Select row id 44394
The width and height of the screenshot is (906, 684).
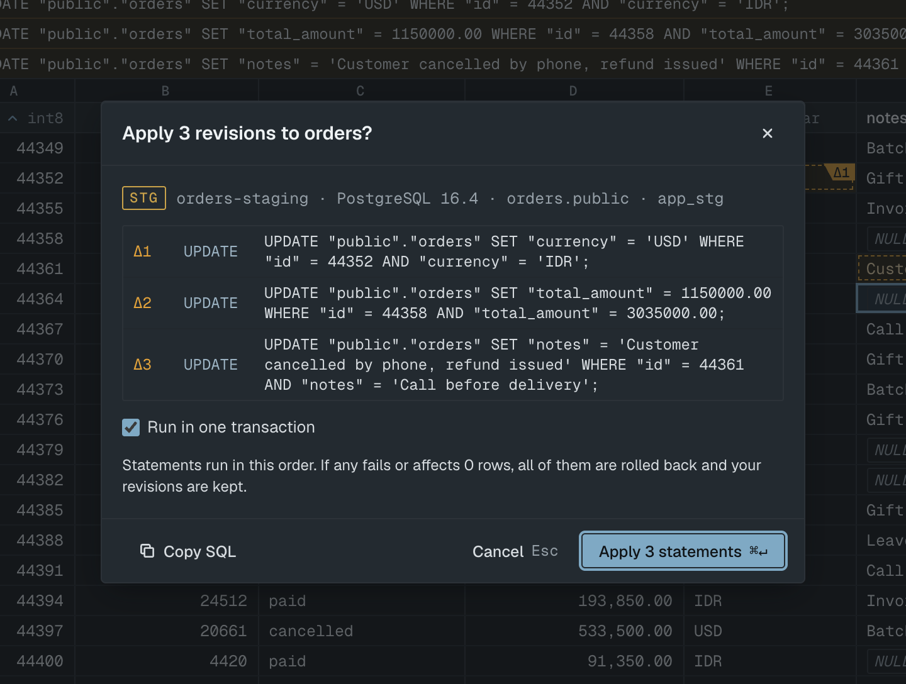(40, 601)
